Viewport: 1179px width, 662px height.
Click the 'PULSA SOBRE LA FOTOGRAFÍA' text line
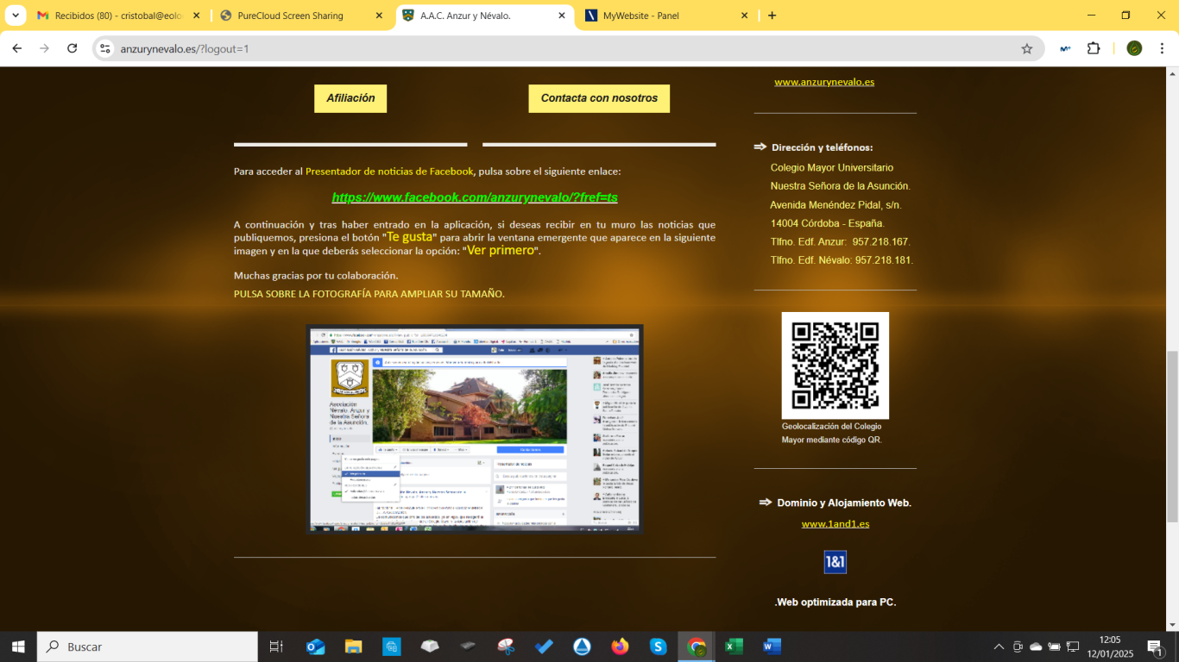click(x=369, y=294)
